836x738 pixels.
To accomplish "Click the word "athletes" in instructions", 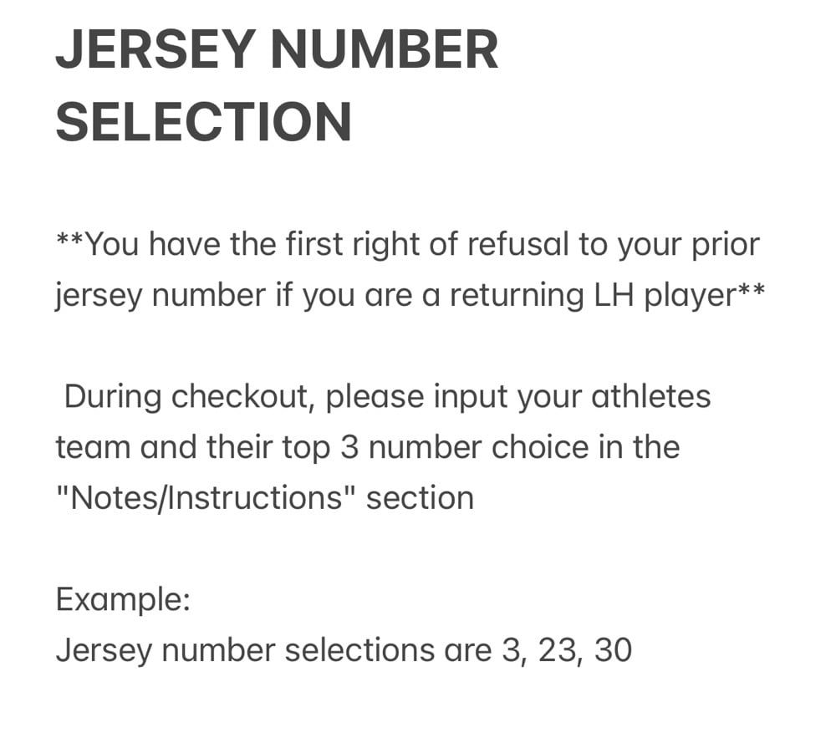I will [x=651, y=396].
